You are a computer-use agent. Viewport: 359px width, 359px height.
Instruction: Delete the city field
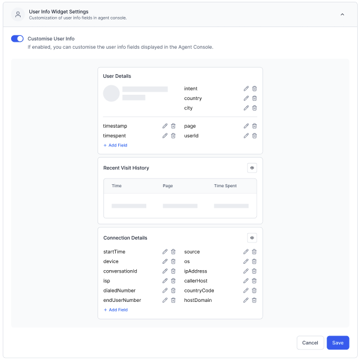[x=254, y=108]
